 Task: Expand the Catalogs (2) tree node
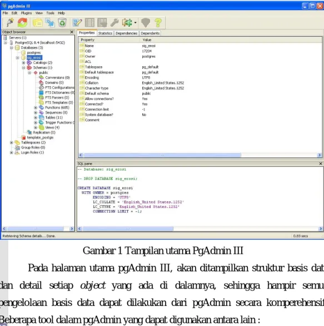(x=23, y=62)
